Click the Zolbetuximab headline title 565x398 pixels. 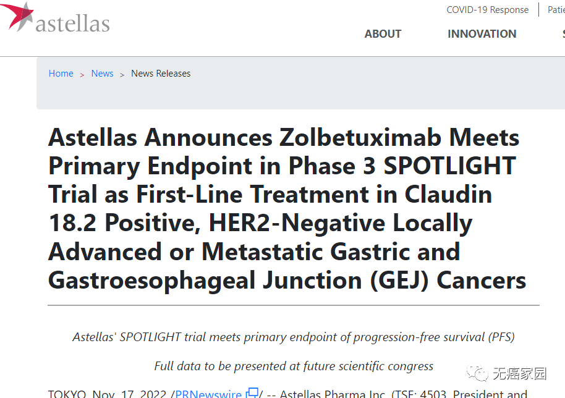click(x=287, y=208)
